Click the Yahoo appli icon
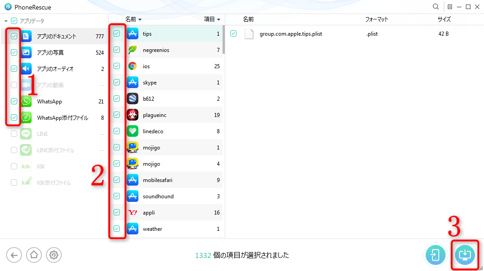484x271 pixels. 133,212
